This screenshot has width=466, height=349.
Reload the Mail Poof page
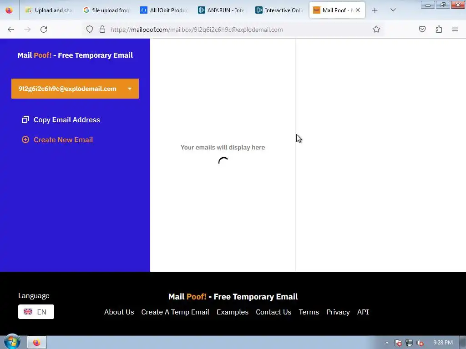44,30
